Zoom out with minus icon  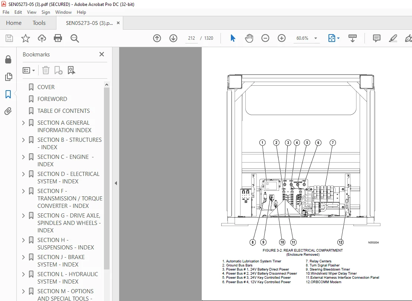265,38
